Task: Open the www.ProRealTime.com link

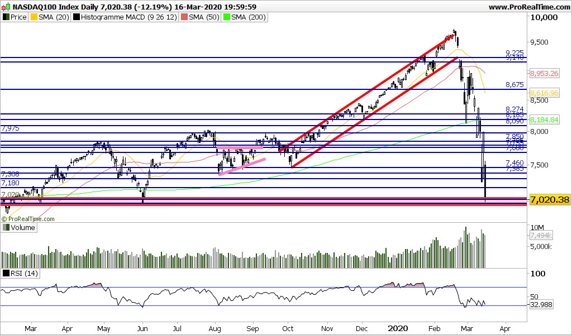Action: (529, 7)
